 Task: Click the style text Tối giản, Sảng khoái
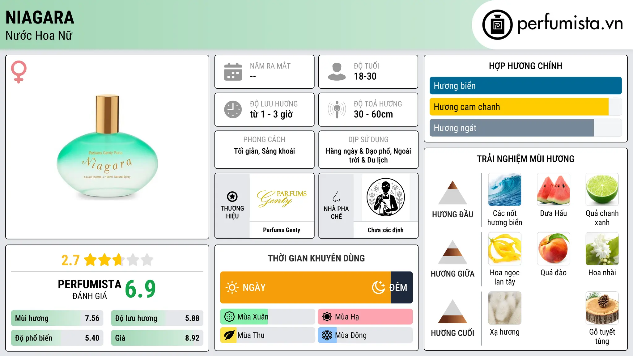click(264, 151)
